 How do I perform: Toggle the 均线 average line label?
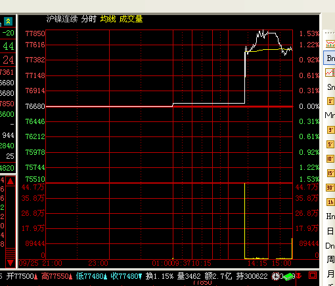[x=108, y=19]
